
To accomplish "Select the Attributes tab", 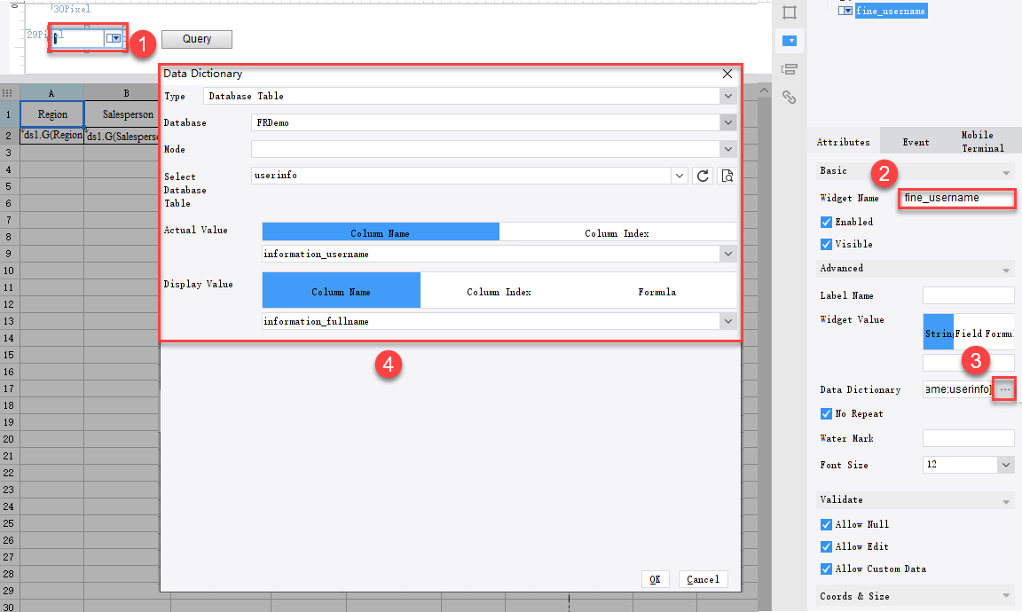I will point(844,142).
